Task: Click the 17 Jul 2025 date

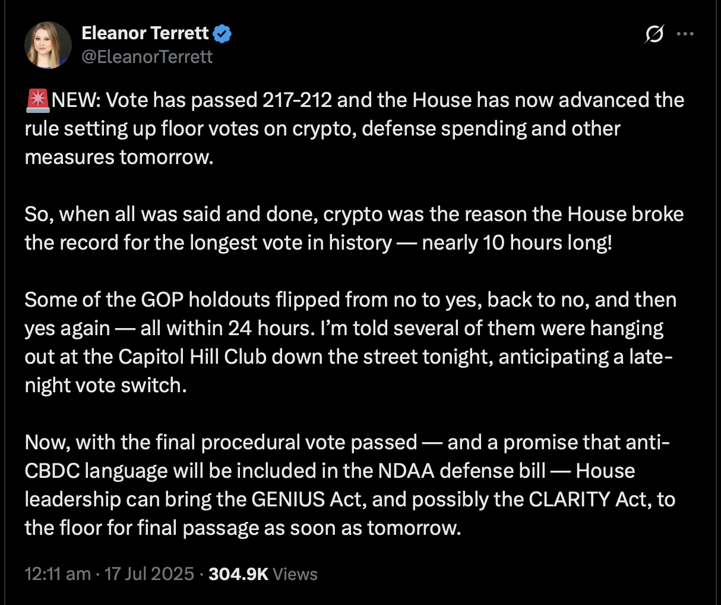Action: (x=149, y=574)
